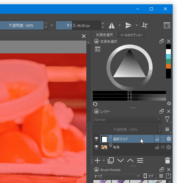Select the 背景 layer row

[x=132, y=147]
